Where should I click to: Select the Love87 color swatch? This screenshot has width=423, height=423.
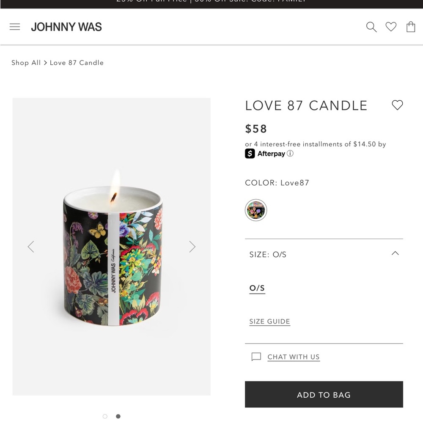(255, 210)
